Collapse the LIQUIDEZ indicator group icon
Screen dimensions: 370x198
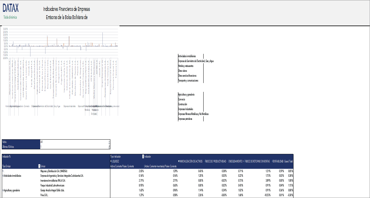coord(112,161)
